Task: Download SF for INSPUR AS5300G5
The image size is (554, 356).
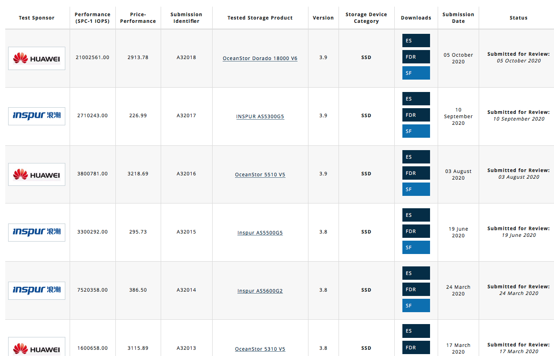Action: (x=416, y=132)
